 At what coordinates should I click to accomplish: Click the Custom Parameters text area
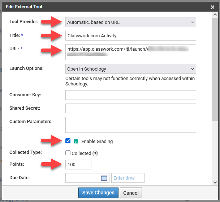[x=131, y=125]
